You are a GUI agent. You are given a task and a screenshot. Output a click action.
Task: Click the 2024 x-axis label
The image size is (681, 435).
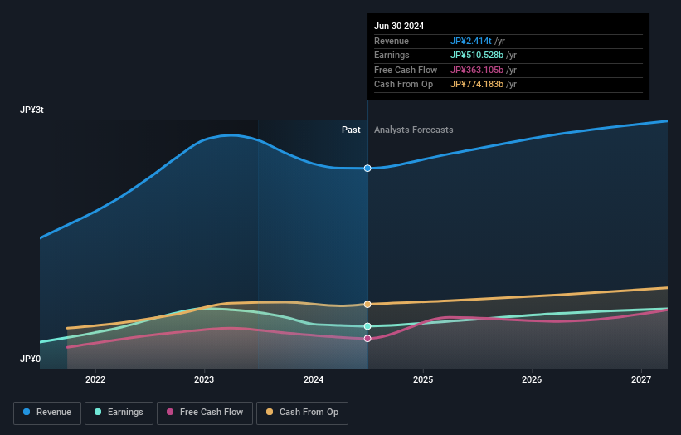pos(314,379)
